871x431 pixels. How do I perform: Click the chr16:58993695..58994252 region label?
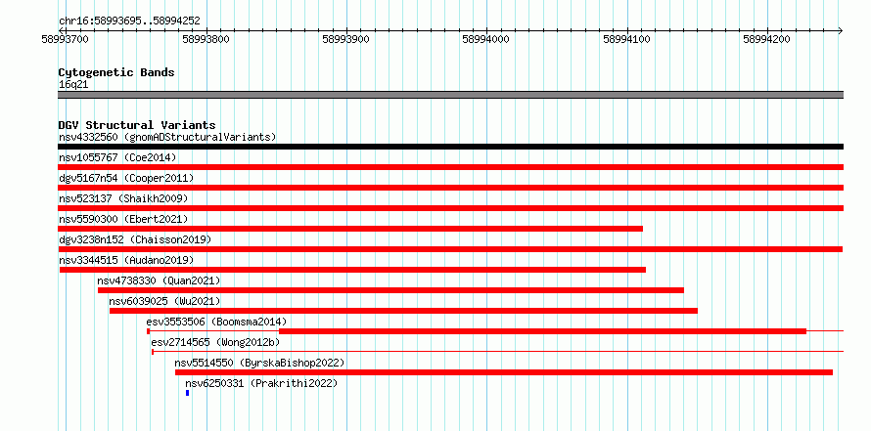pos(129,22)
